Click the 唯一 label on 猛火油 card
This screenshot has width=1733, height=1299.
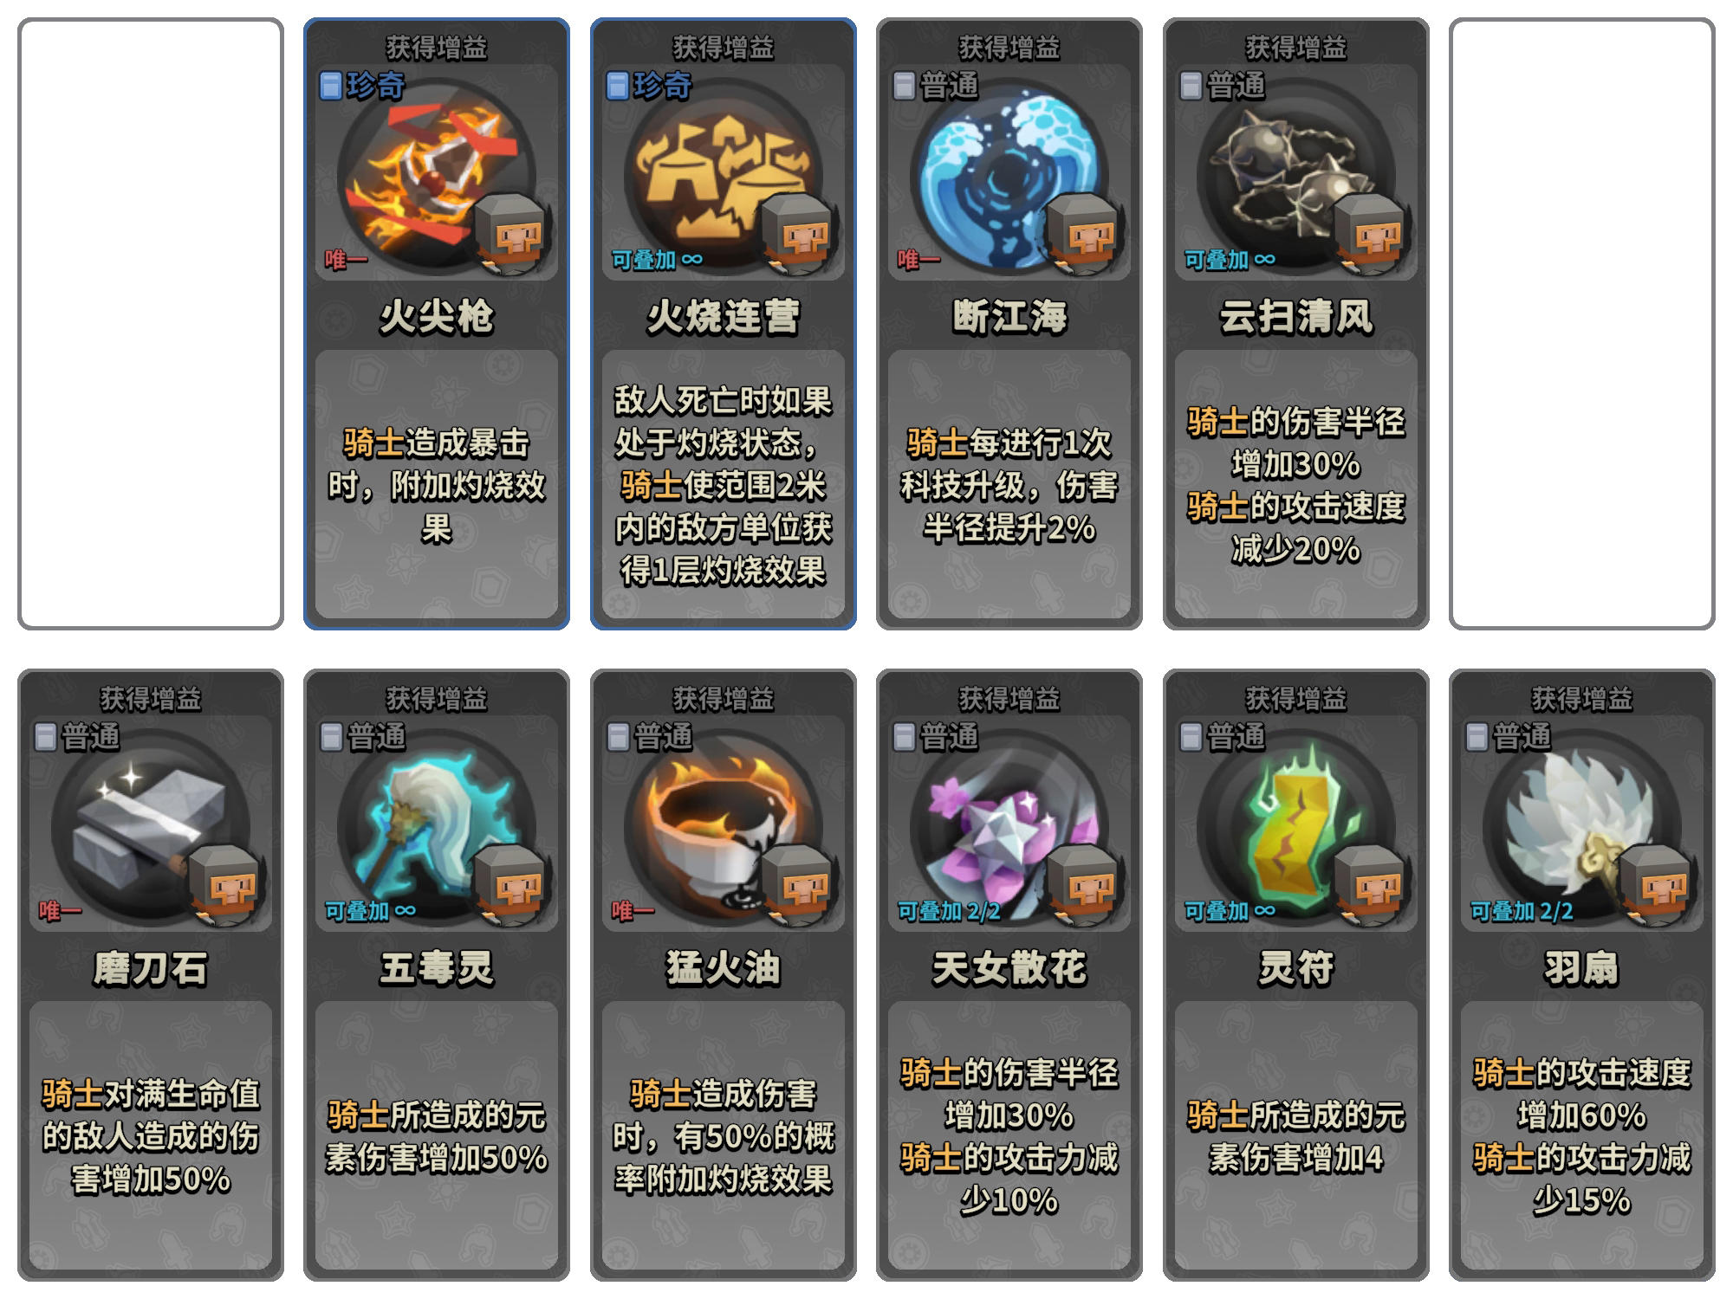click(633, 911)
